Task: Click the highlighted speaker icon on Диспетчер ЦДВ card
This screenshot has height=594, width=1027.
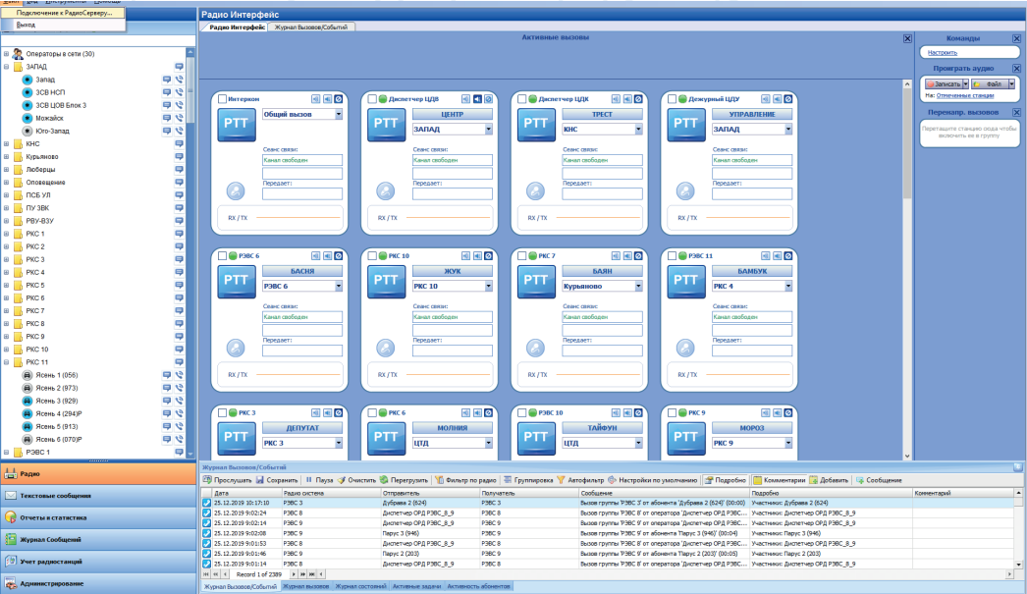Action: point(477,99)
